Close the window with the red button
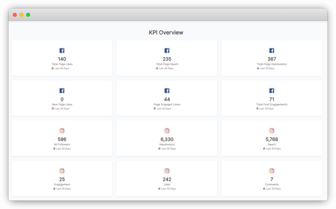 click(x=15, y=15)
